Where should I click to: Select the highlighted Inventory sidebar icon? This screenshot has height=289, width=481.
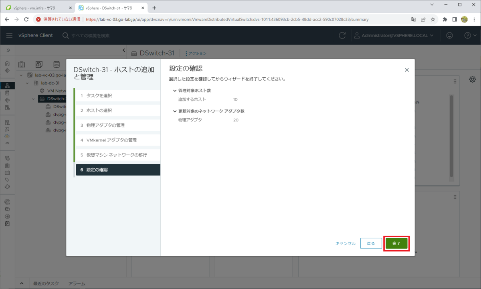click(7, 85)
